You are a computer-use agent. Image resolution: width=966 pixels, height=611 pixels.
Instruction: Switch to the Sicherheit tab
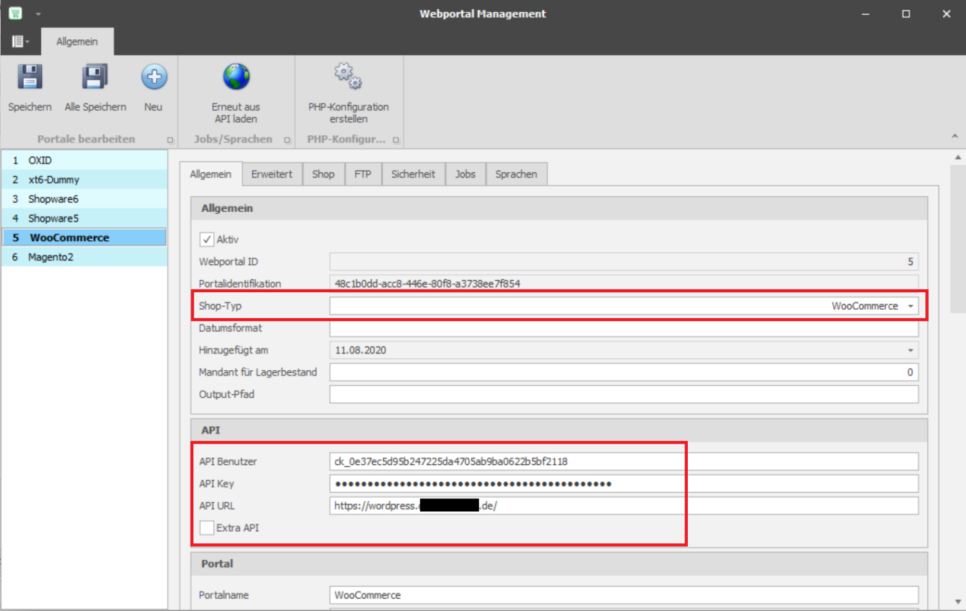coord(413,174)
